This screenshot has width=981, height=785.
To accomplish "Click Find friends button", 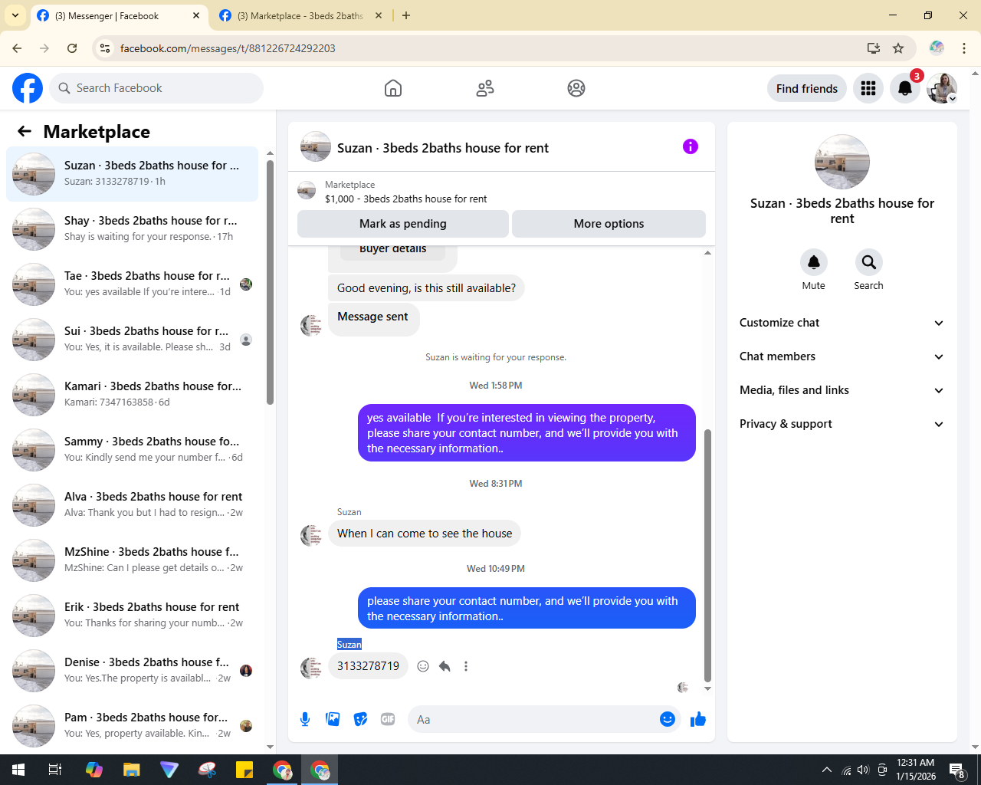I will click(807, 88).
